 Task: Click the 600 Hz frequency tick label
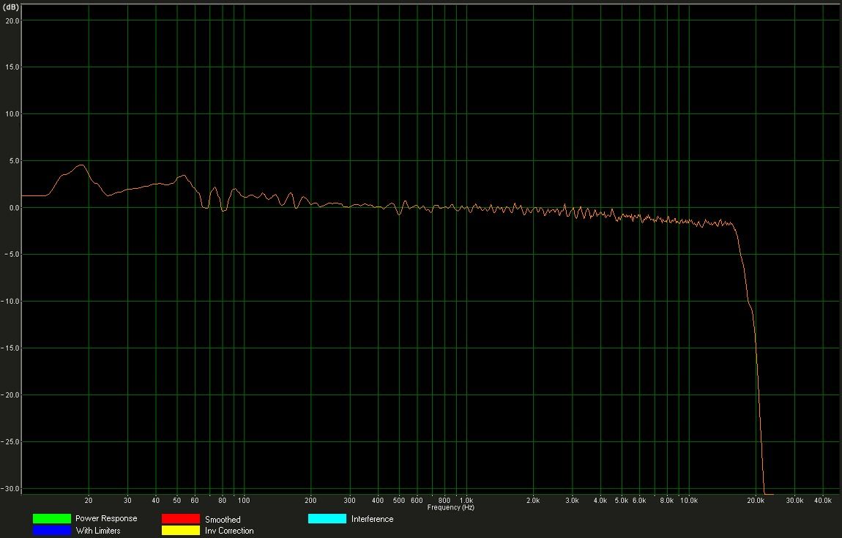(417, 501)
